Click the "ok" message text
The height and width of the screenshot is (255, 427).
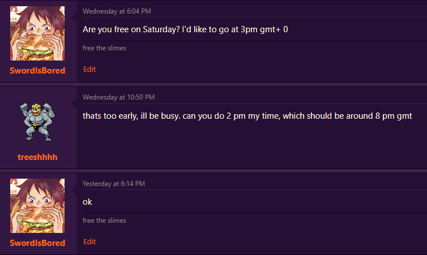pos(87,202)
